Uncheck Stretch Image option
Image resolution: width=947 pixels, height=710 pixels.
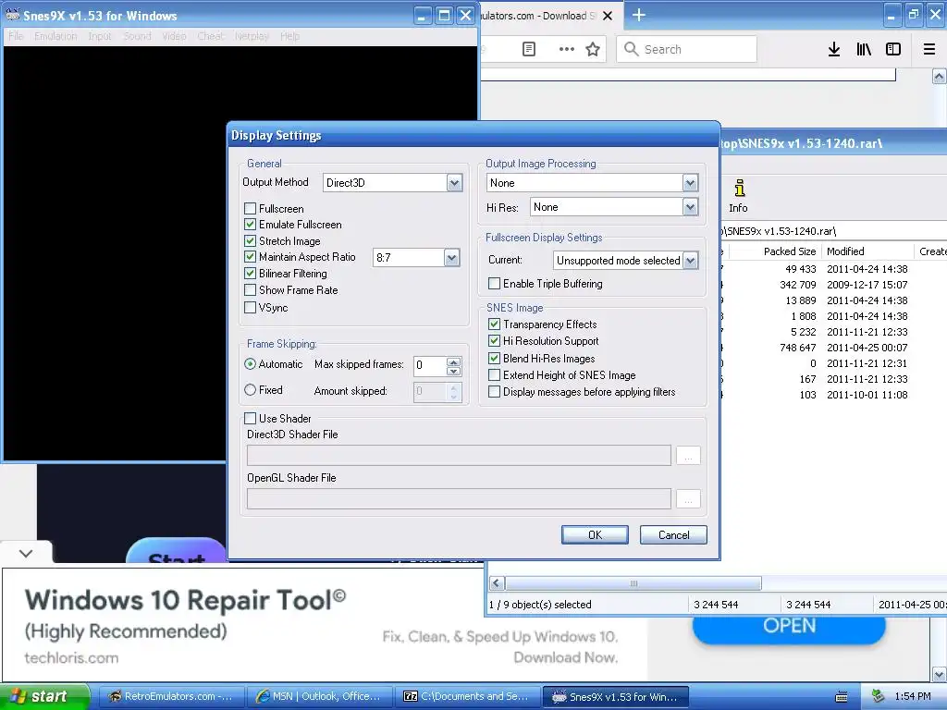point(250,240)
